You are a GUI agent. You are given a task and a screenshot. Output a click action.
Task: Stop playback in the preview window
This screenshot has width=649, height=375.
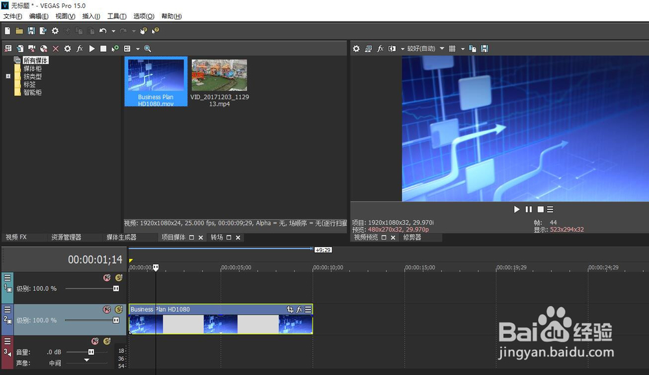[540, 209]
